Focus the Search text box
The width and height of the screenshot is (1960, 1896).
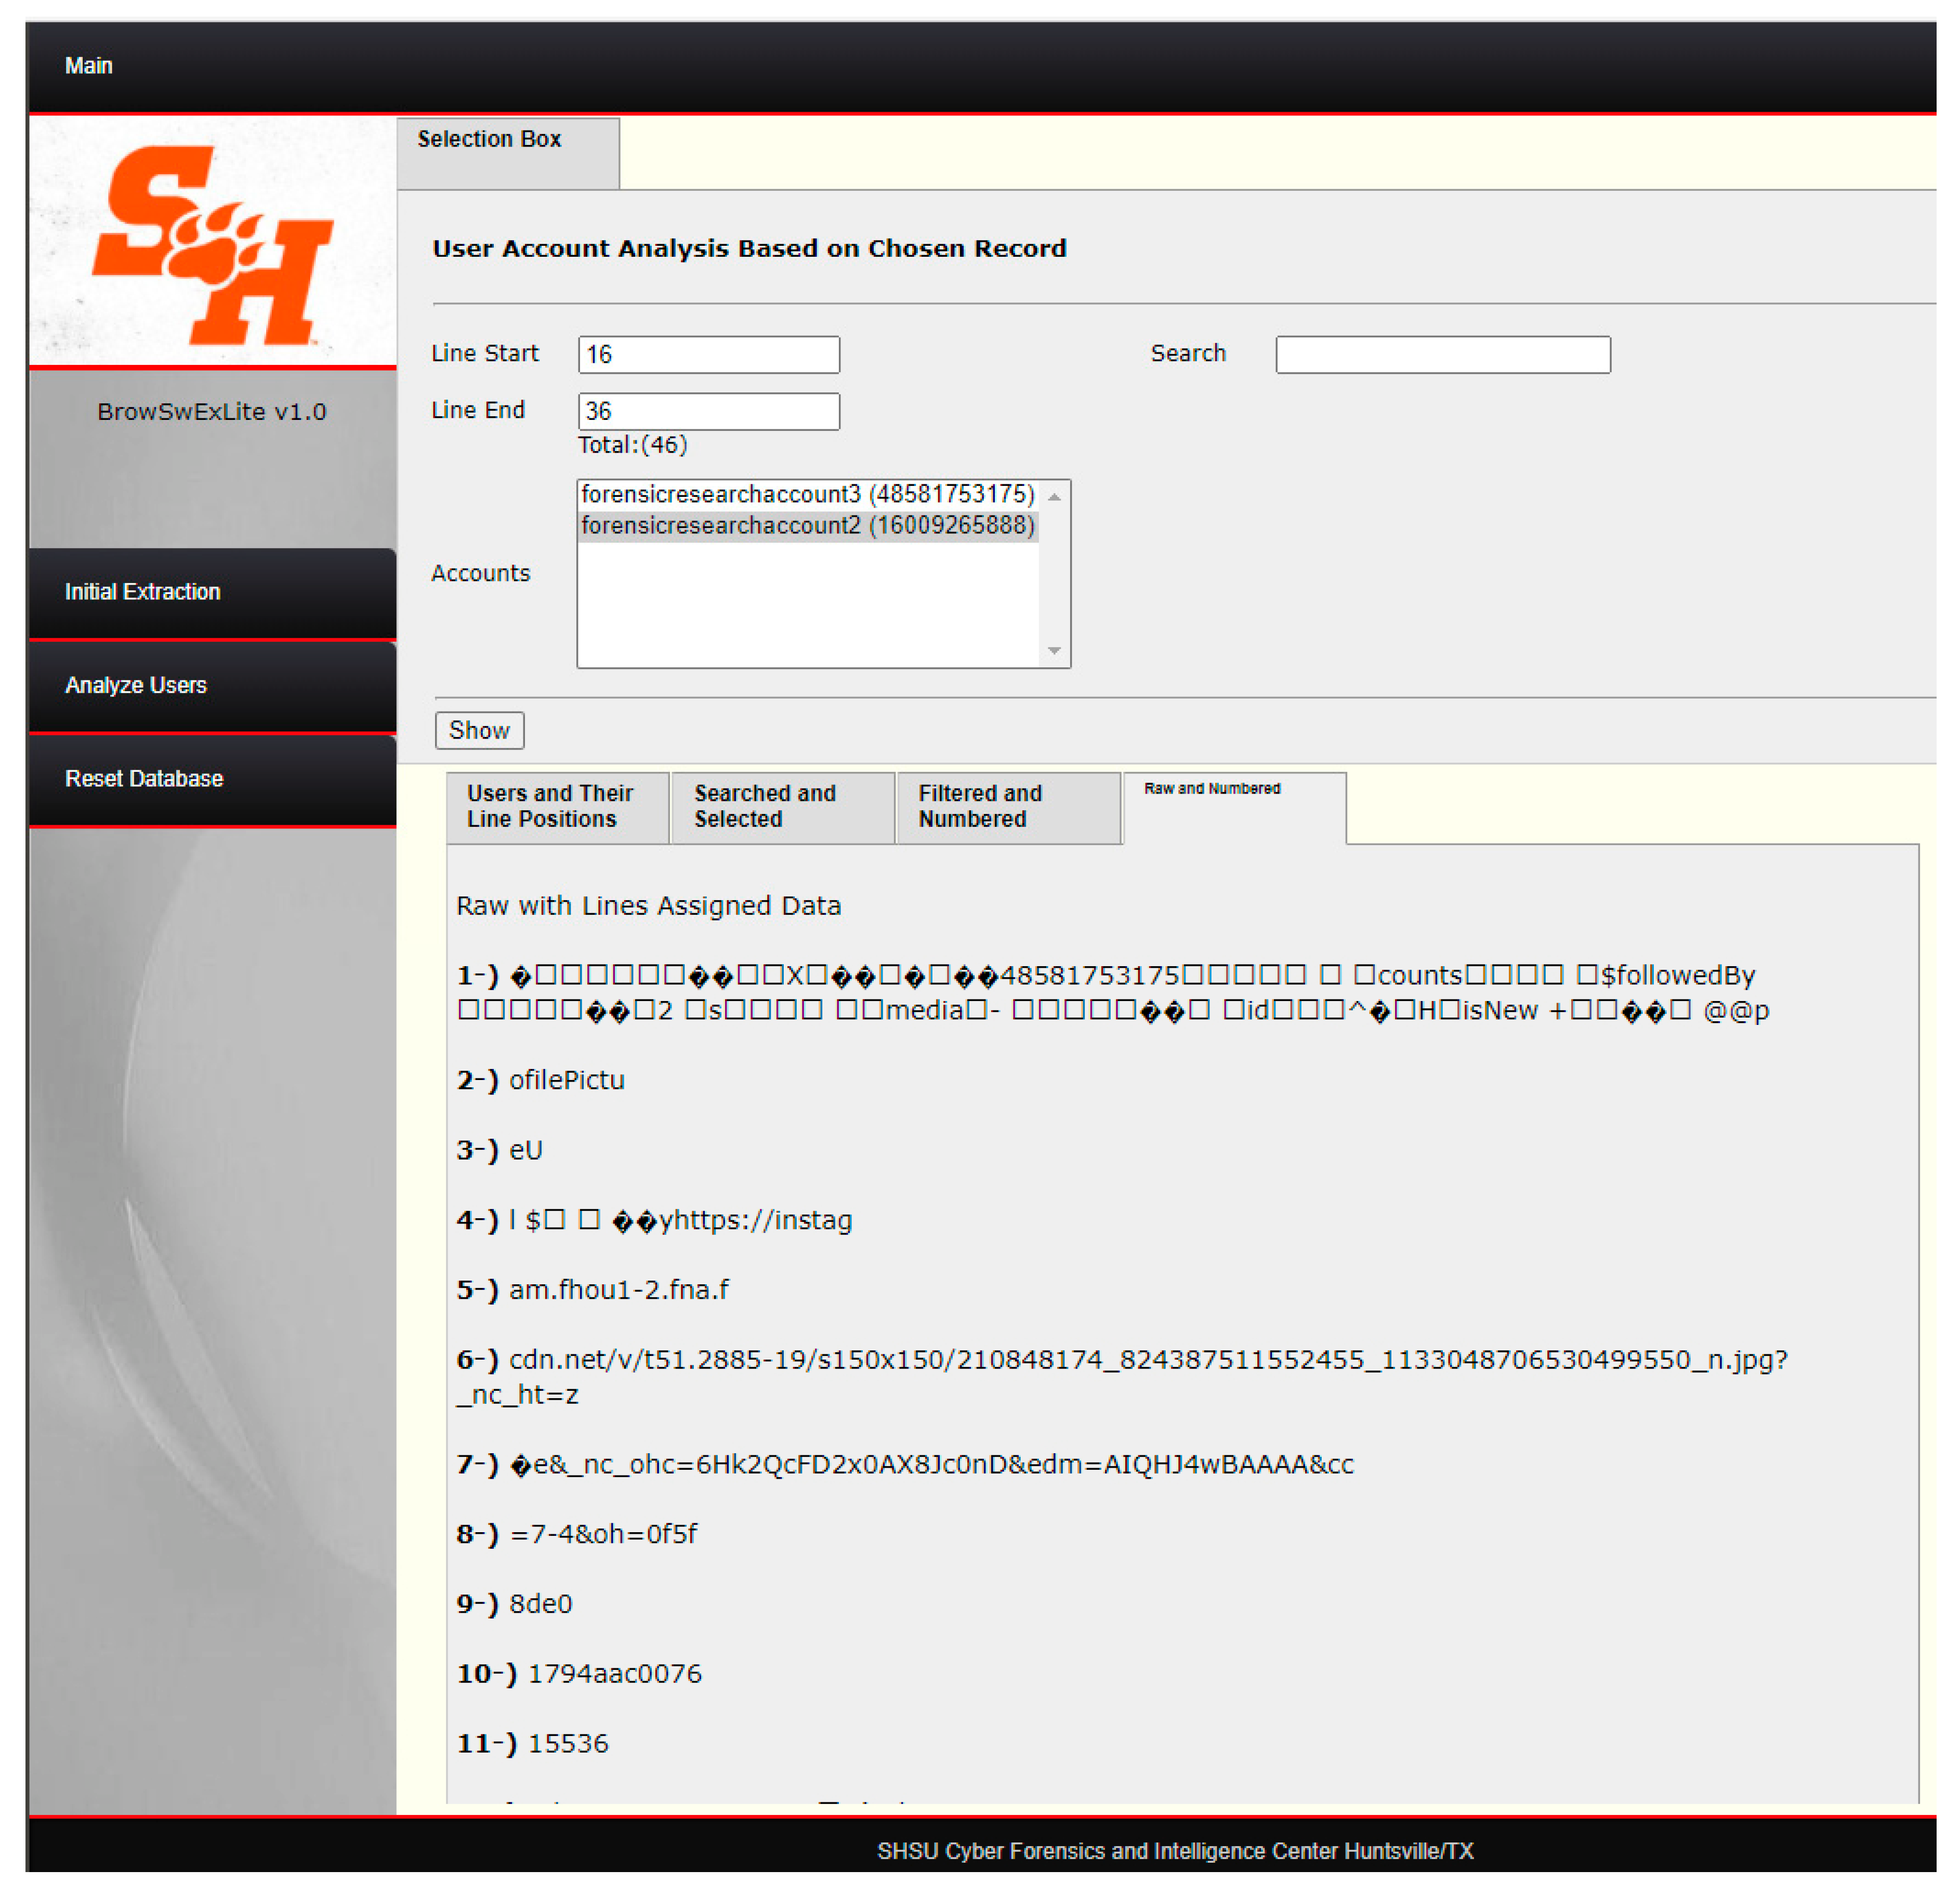(1442, 355)
